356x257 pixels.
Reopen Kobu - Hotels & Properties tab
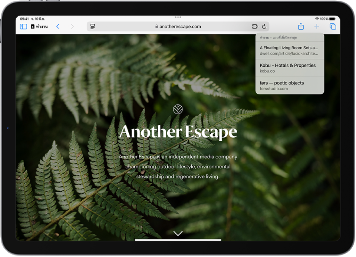click(x=290, y=68)
